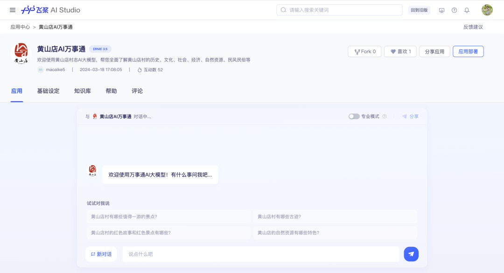
Task: Click the search magnifier icon
Action: (284, 10)
